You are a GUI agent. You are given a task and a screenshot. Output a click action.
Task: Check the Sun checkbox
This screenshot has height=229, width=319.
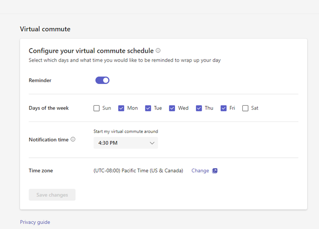pyautogui.click(x=96, y=108)
